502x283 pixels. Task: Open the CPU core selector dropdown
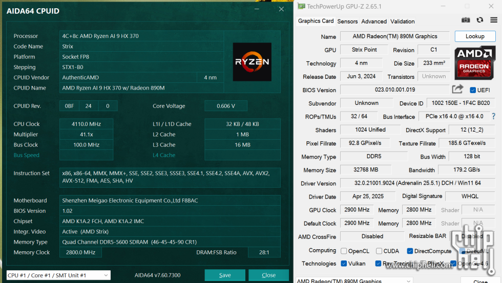pyautogui.click(x=58, y=275)
